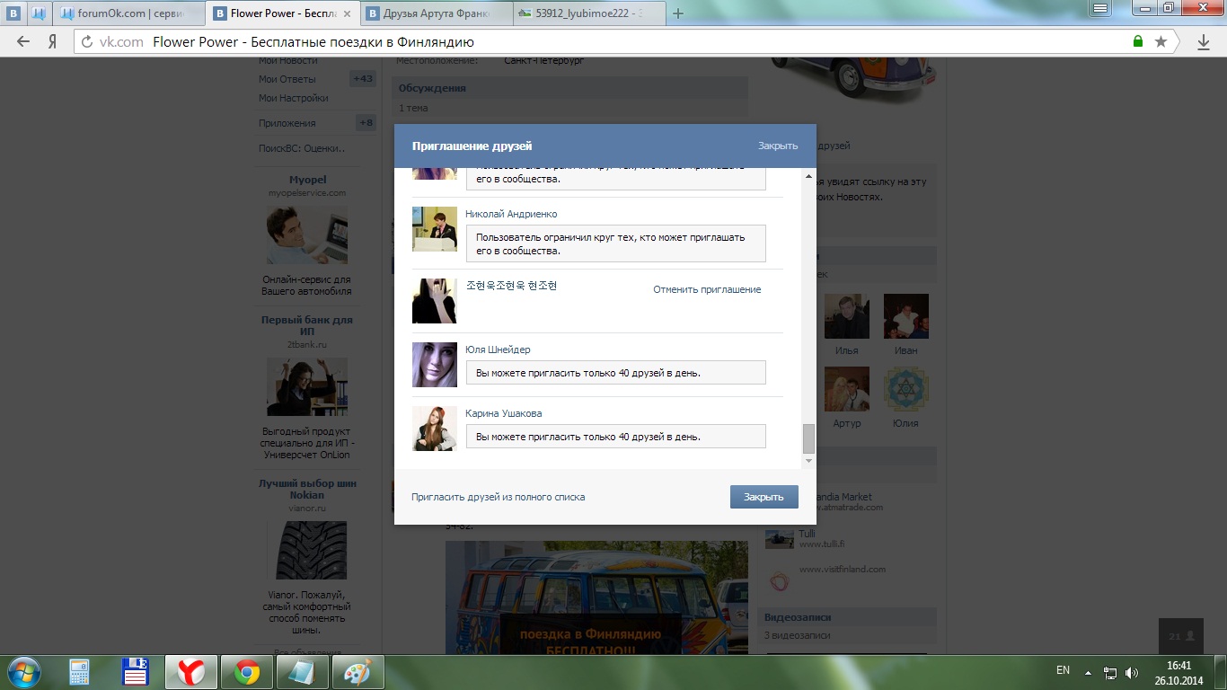Image resolution: width=1227 pixels, height=690 pixels.
Task: Open browser downloads arrow icon
Action: [x=1204, y=41]
